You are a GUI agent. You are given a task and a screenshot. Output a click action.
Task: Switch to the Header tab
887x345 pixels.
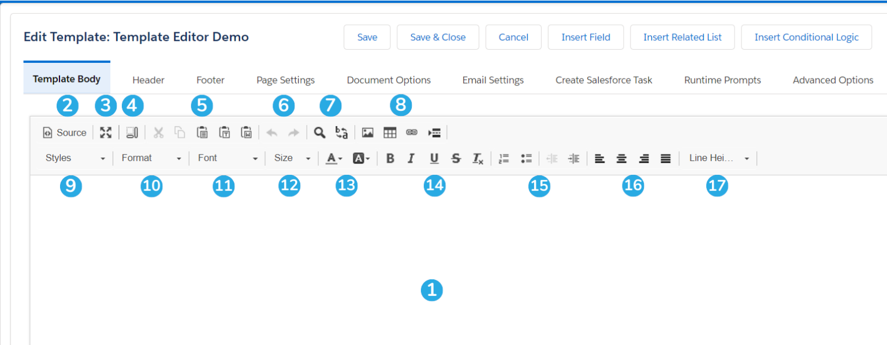click(148, 80)
